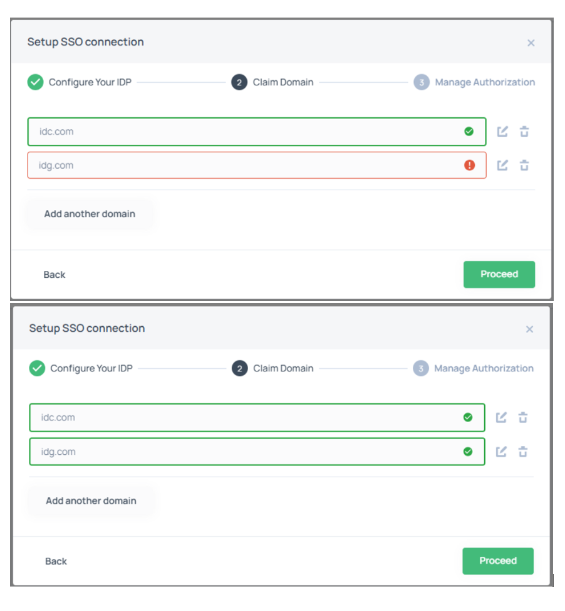Image resolution: width=565 pixels, height=611 pixels.
Task: Focus the idg.com input field with red border
Action: click(244, 166)
